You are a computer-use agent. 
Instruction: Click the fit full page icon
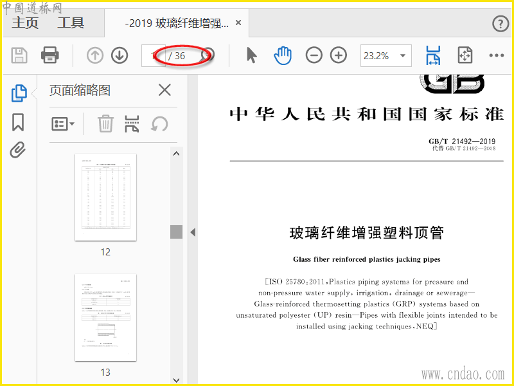point(465,55)
